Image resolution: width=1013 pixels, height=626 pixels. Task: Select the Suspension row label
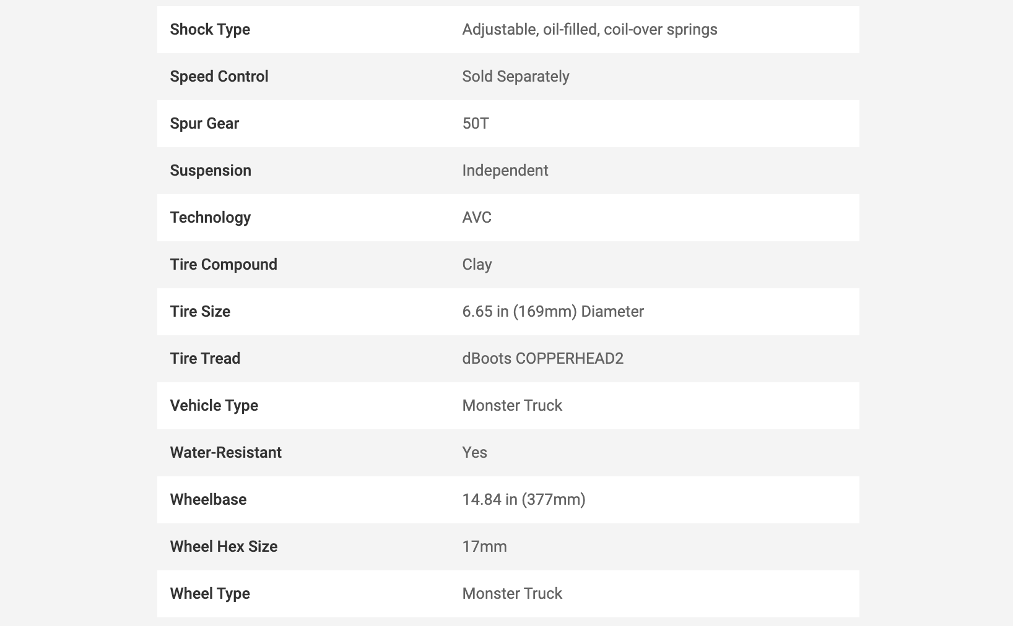(x=211, y=171)
